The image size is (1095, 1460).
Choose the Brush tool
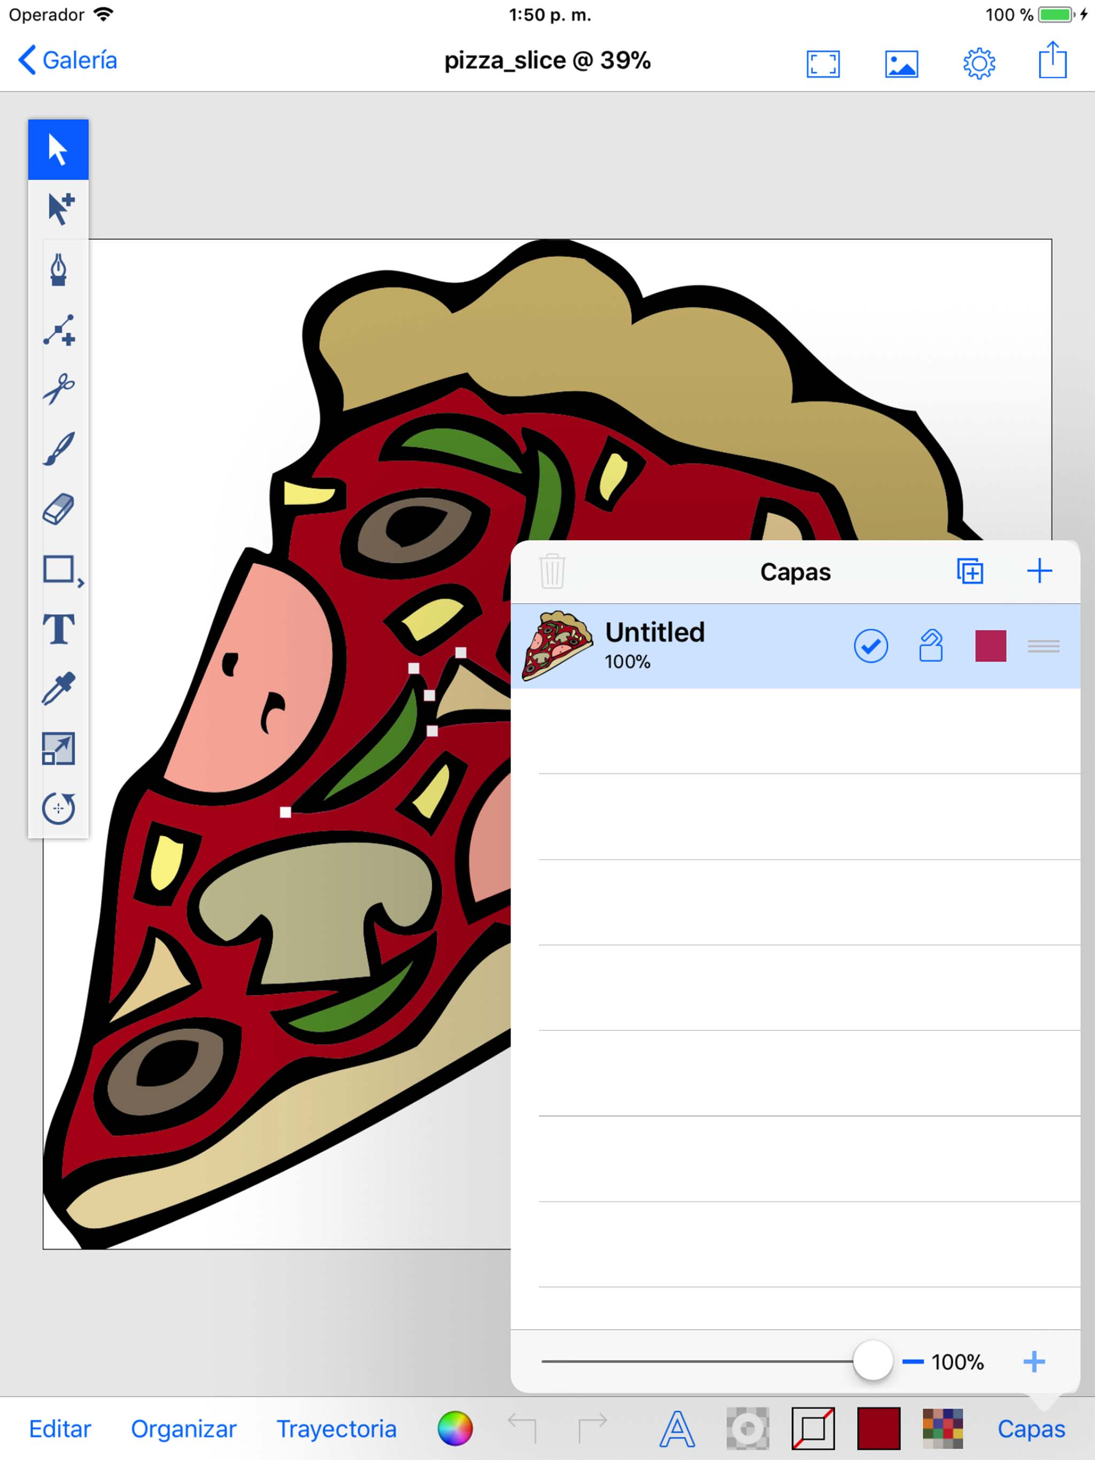click(58, 449)
